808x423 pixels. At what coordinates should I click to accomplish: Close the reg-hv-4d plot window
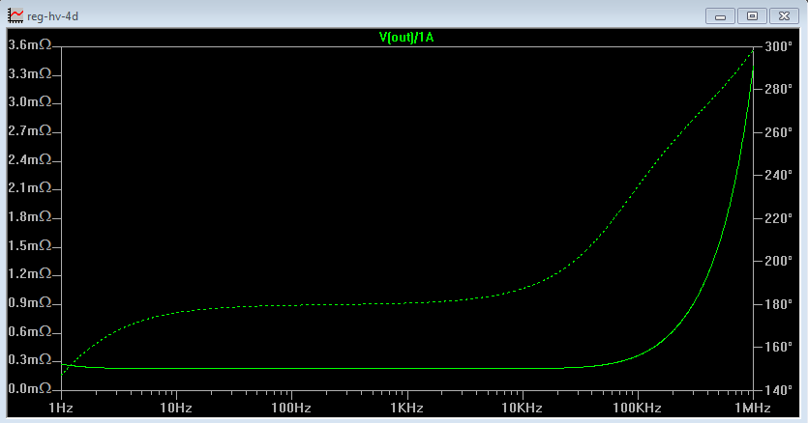785,16
